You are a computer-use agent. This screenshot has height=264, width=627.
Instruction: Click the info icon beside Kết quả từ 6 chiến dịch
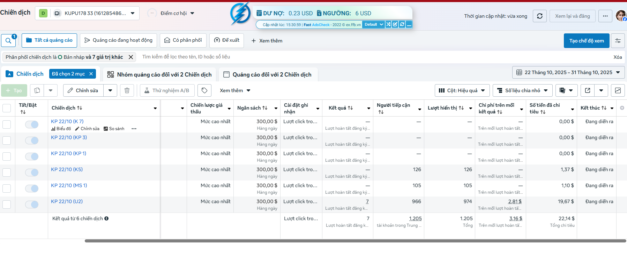click(x=106, y=218)
